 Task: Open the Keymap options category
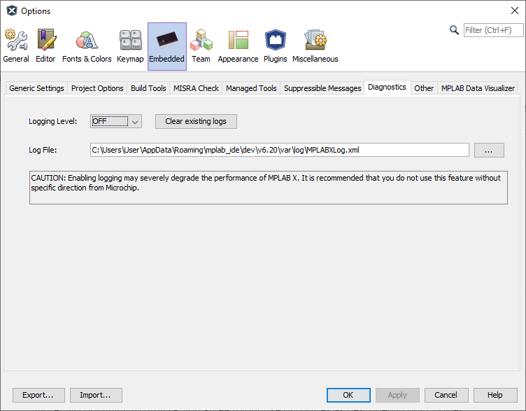(x=130, y=46)
